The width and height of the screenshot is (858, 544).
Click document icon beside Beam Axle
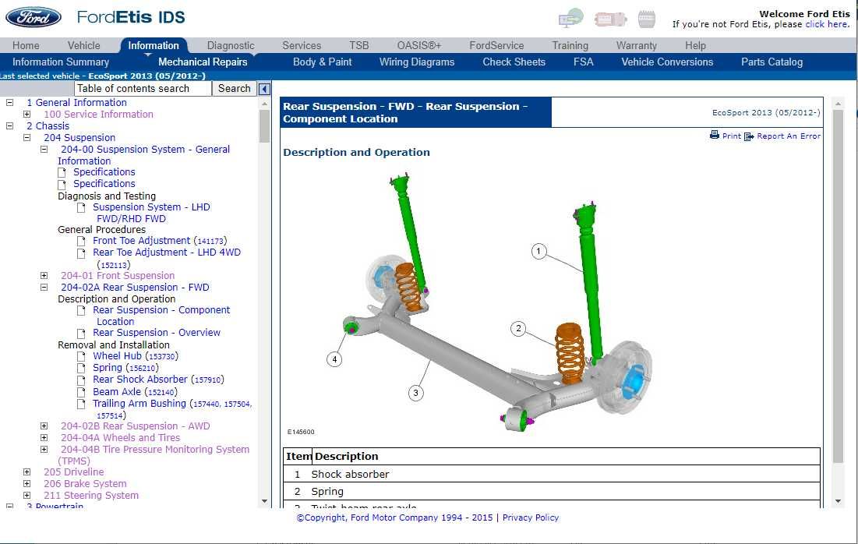click(x=81, y=392)
